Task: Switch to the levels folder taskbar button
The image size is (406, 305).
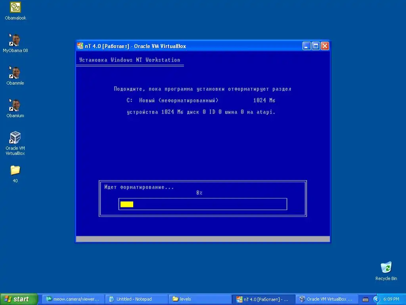Action: (x=200, y=299)
